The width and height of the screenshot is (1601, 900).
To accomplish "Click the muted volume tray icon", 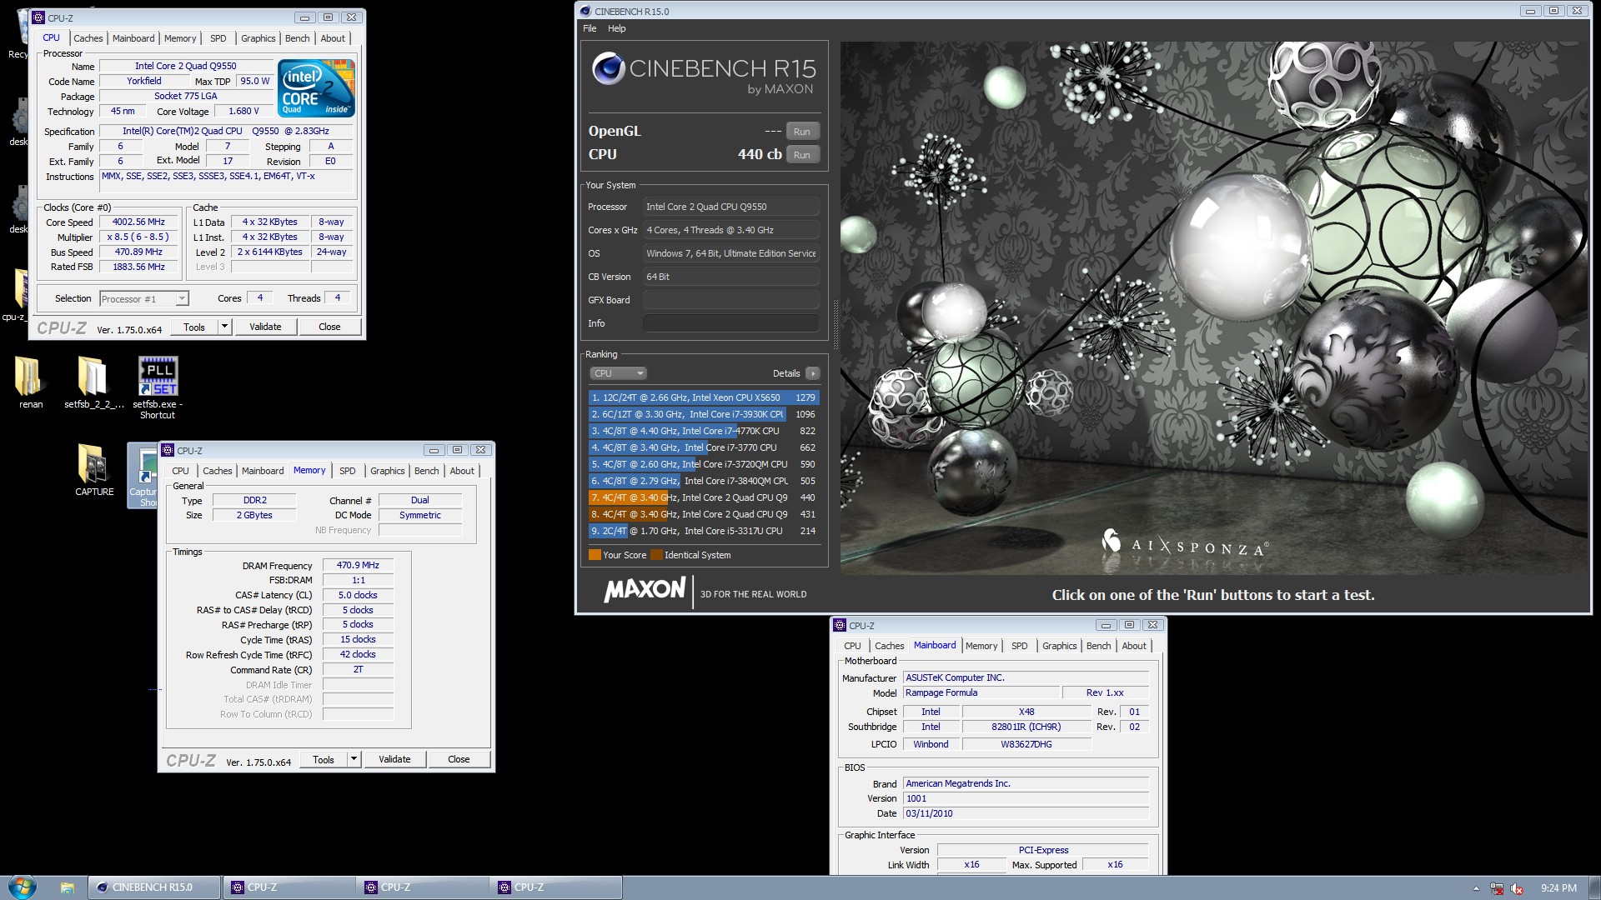I will coord(1517,888).
